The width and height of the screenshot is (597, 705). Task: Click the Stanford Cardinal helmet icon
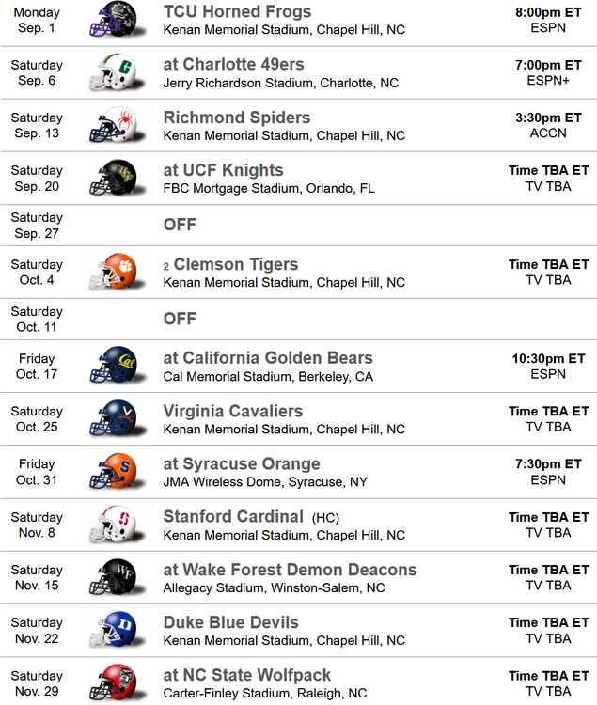(x=113, y=525)
